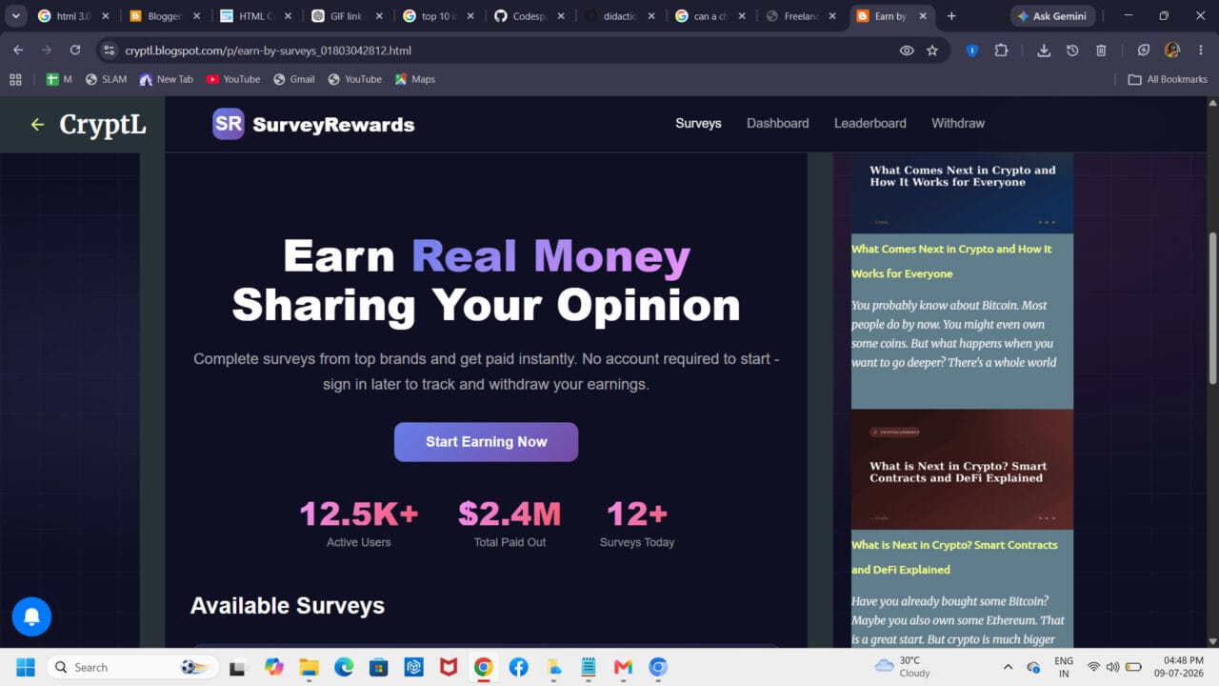The image size is (1219, 686).
Task: Reload the page
Action: [75, 50]
